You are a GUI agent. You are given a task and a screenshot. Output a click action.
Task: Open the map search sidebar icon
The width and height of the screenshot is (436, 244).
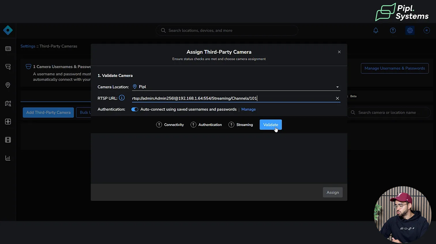coord(8,103)
